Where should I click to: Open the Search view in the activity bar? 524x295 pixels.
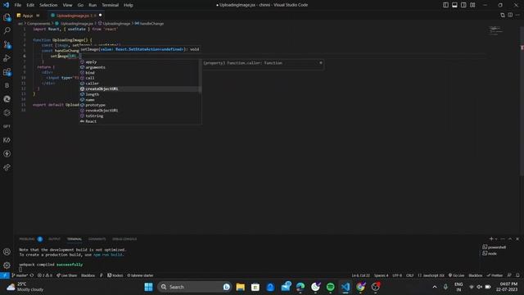(x=7, y=31)
